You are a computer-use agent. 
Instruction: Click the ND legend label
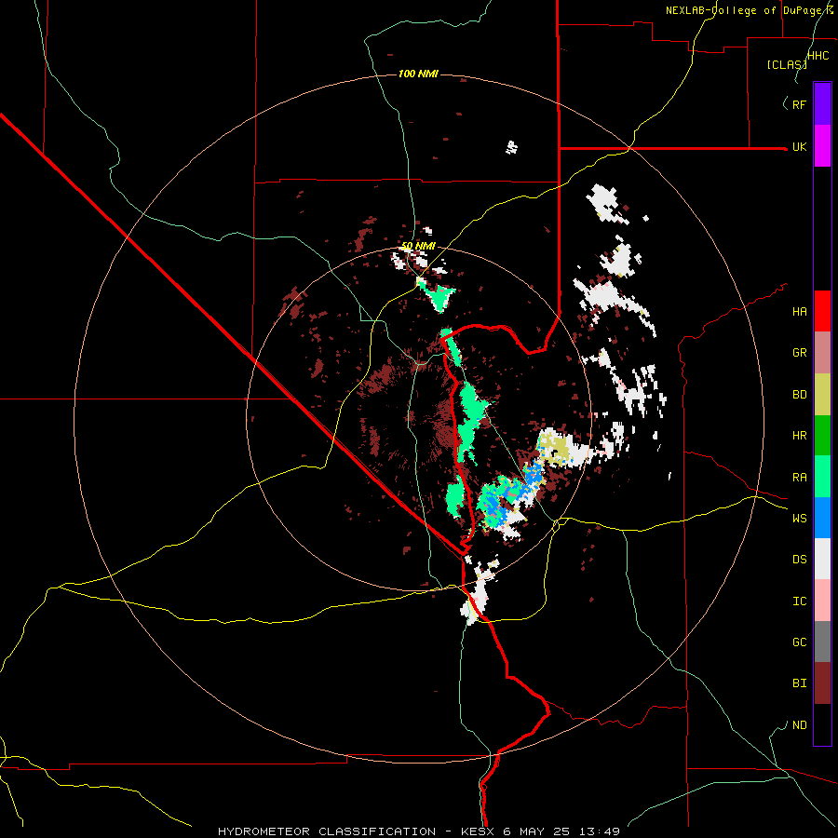click(799, 725)
